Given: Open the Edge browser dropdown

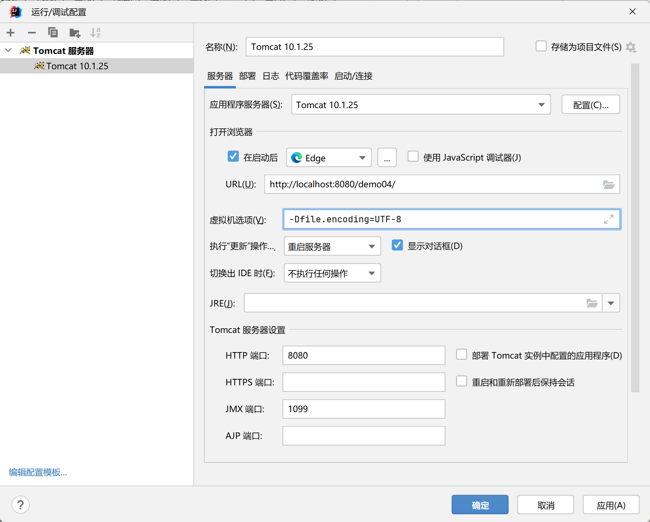Looking at the screenshot, I should (329, 157).
